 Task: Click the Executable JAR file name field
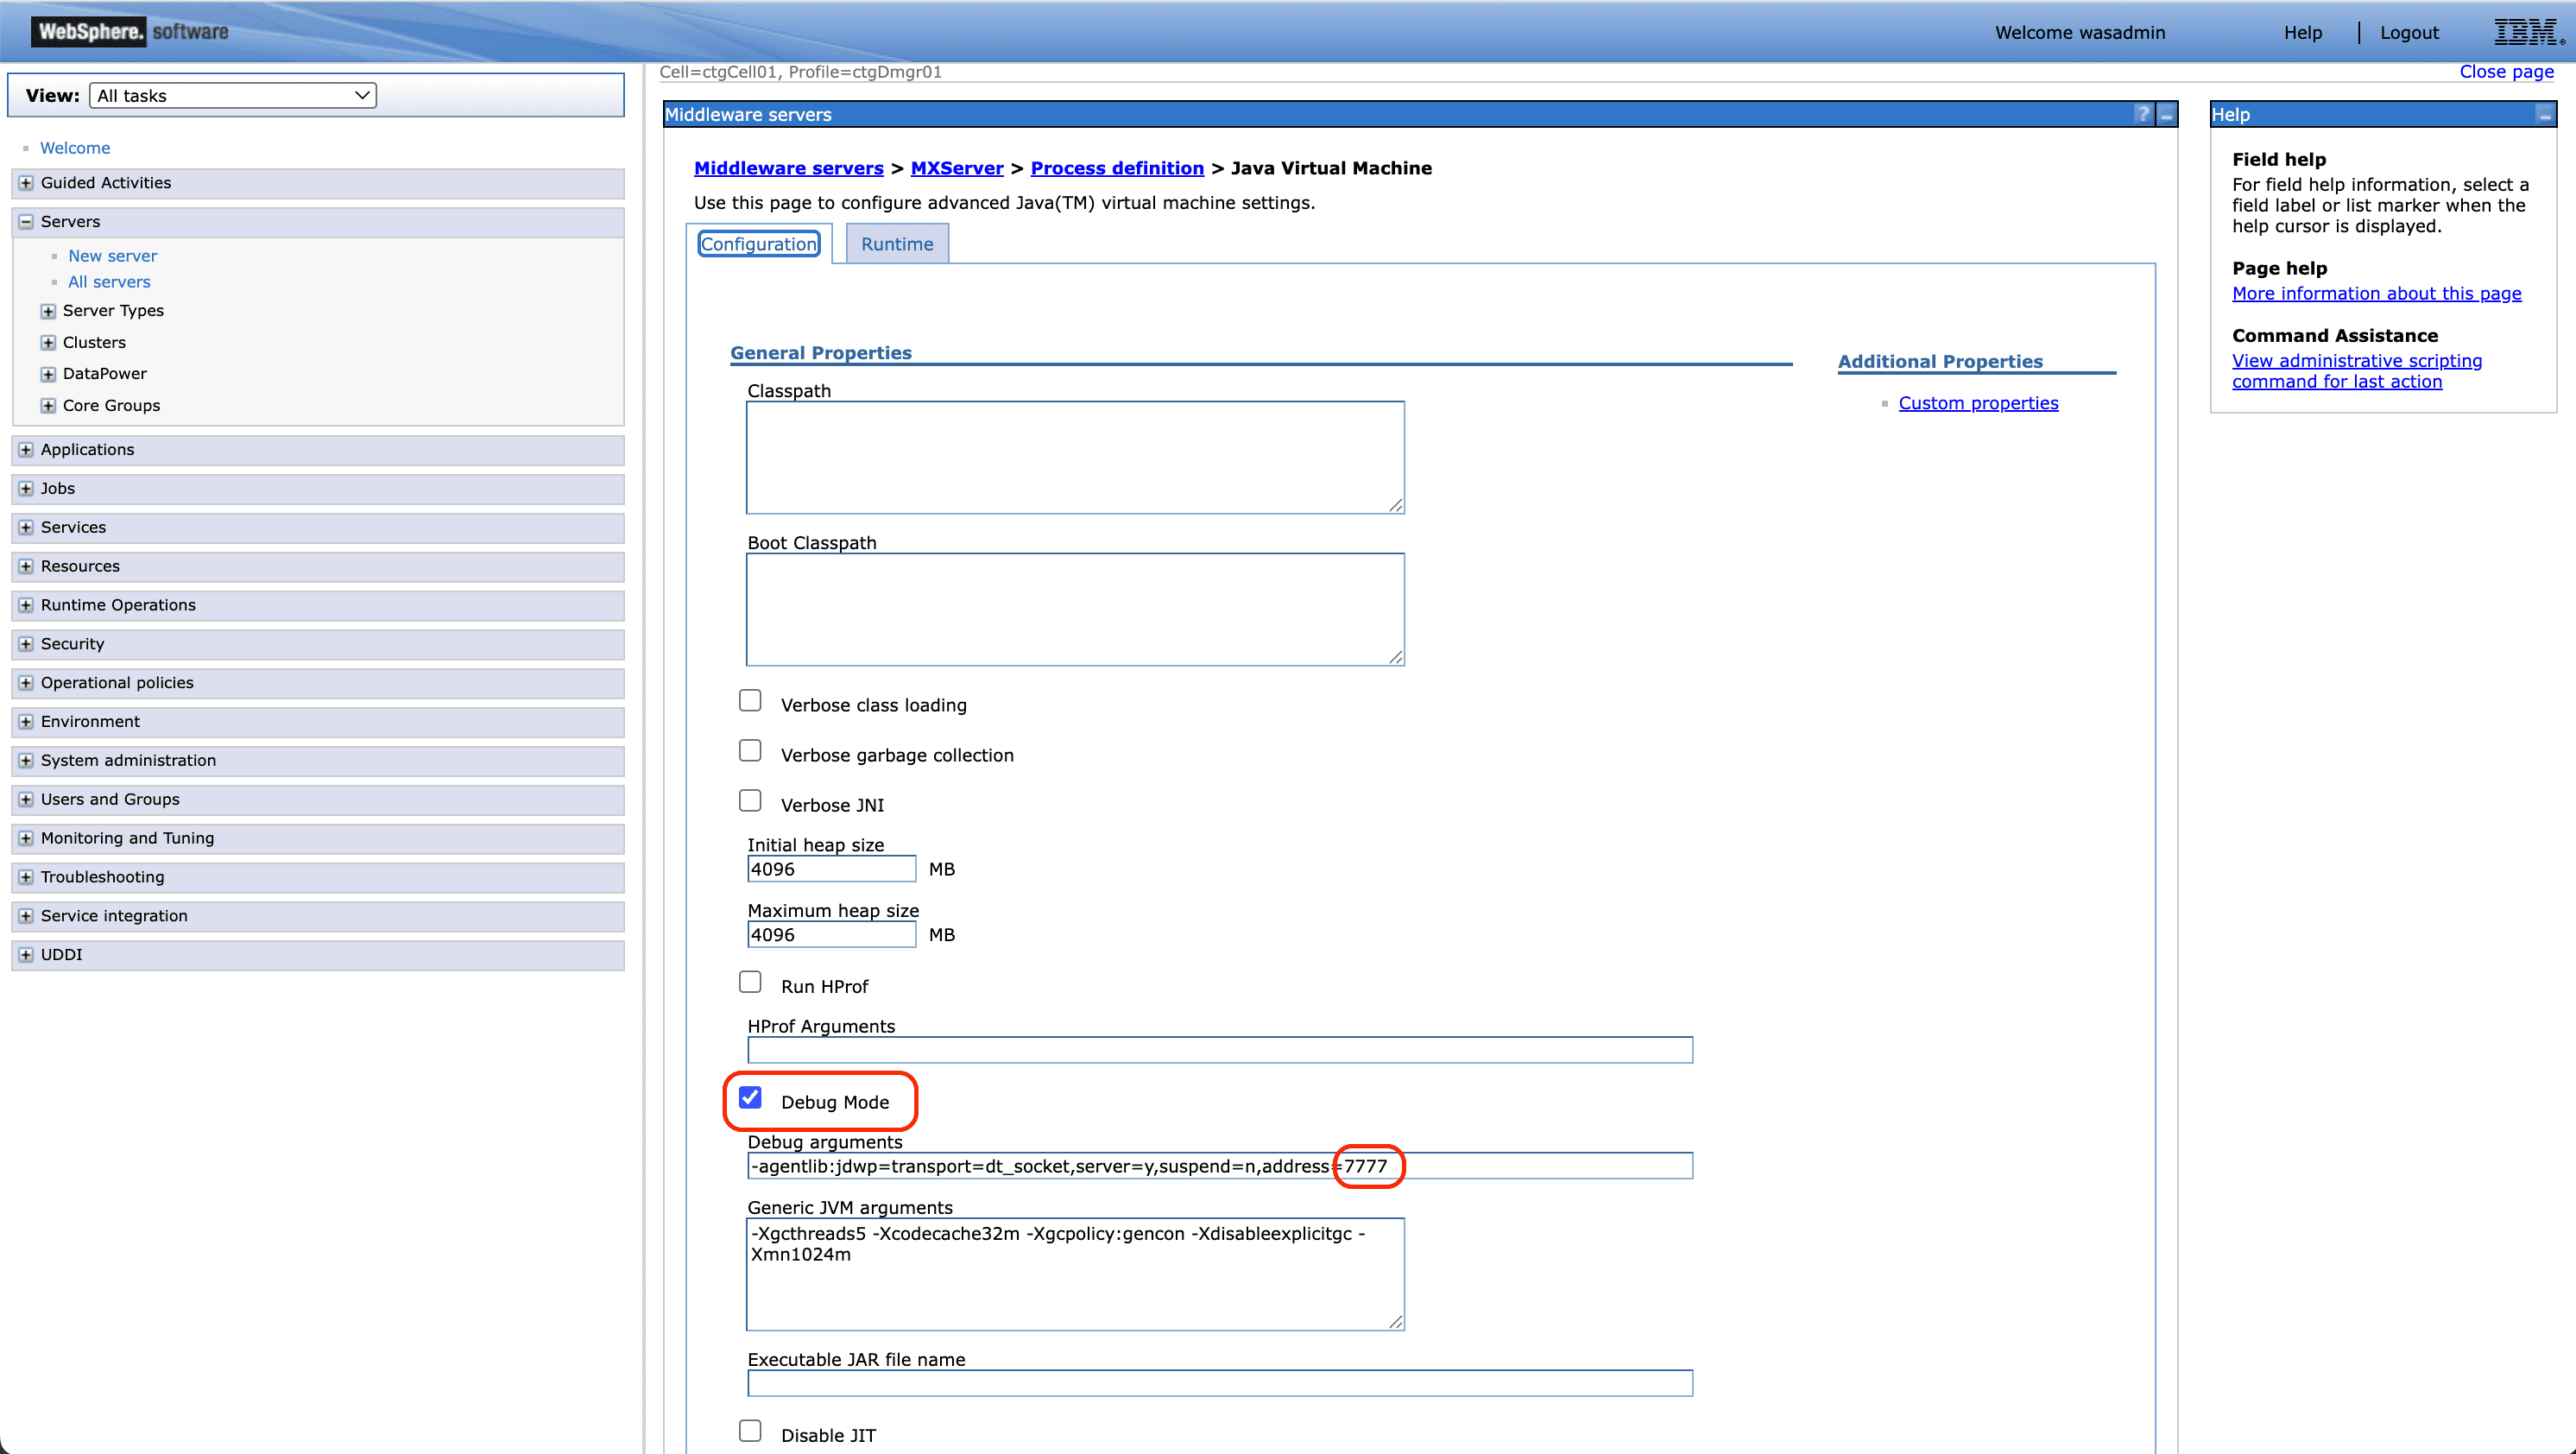pyautogui.click(x=1220, y=1384)
